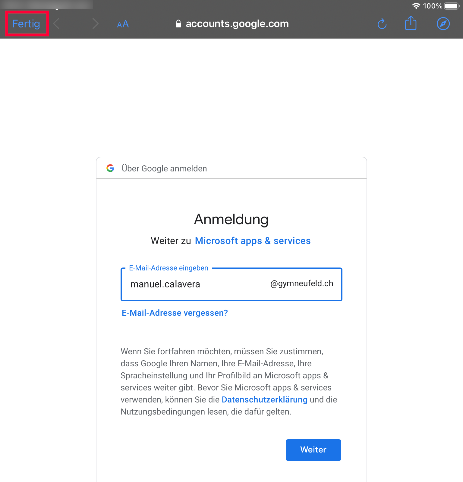Open the AA text size menu
The width and height of the screenshot is (463, 482).
click(x=123, y=24)
